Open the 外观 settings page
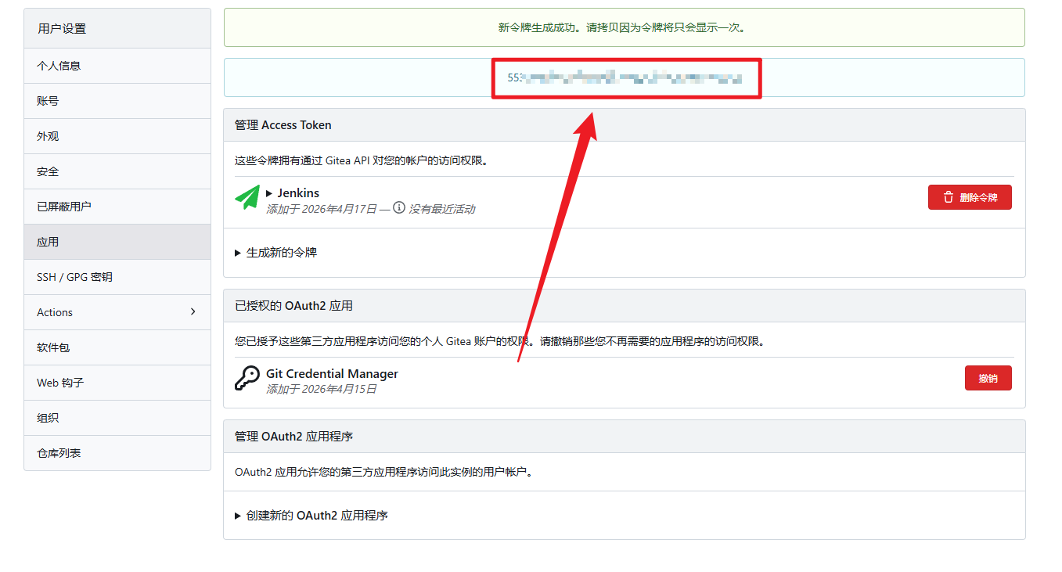The width and height of the screenshot is (1062, 572). click(48, 136)
